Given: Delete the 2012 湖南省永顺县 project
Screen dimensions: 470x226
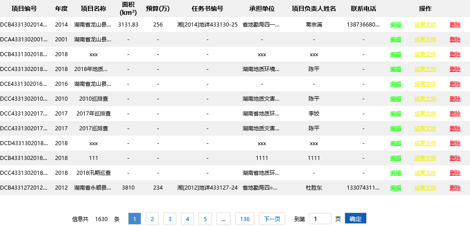Looking at the screenshot, I should (x=455, y=188).
